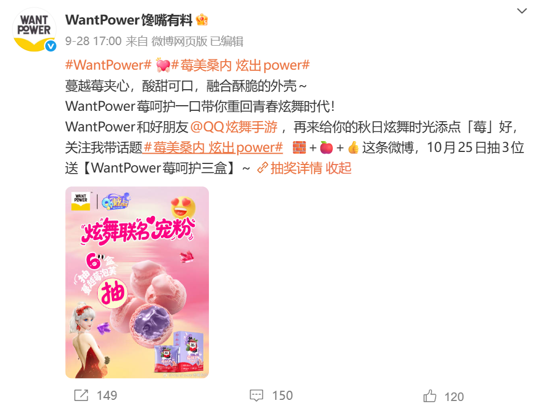This screenshot has height=409, width=544.
Task: Visit the @QQ炫舞手游 mention
Action: [234, 127]
